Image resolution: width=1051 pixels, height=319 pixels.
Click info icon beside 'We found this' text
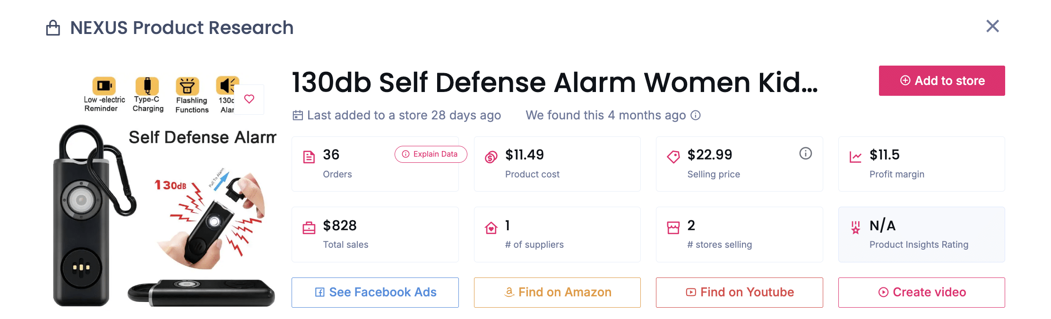coord(696,115)
